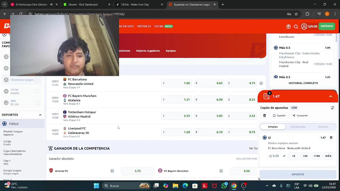
Task: Toggle the LaLiga España checkbox
Action: point(37,91)
